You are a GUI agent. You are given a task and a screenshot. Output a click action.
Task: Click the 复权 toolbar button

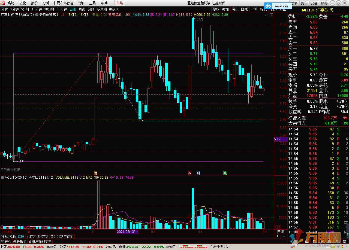pos(216,9)
